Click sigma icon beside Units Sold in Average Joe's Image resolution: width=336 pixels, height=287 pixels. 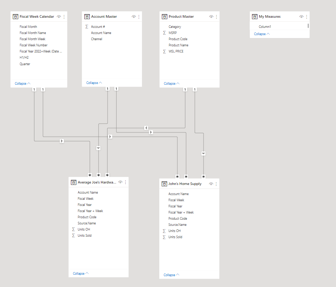pyautogui.click(x=73, y=236)
